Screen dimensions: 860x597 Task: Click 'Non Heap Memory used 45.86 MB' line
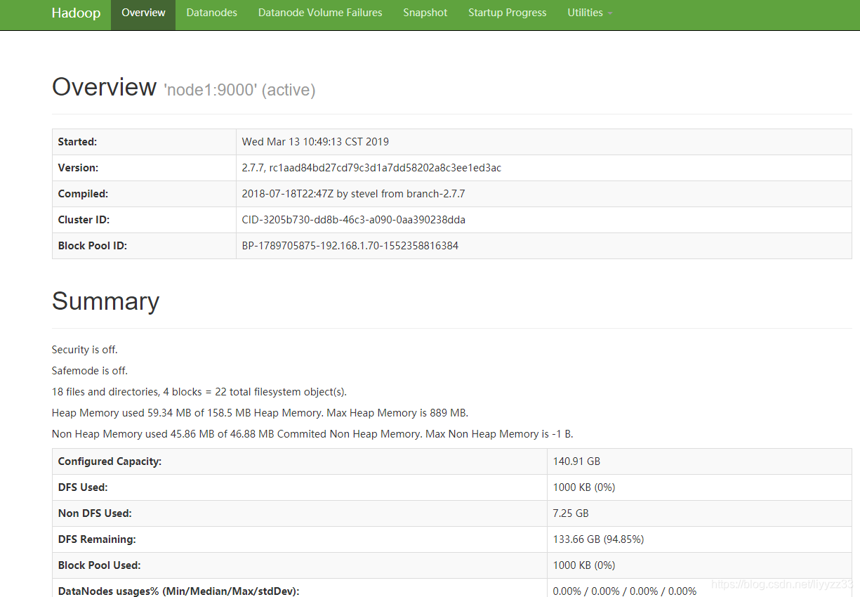312,434
